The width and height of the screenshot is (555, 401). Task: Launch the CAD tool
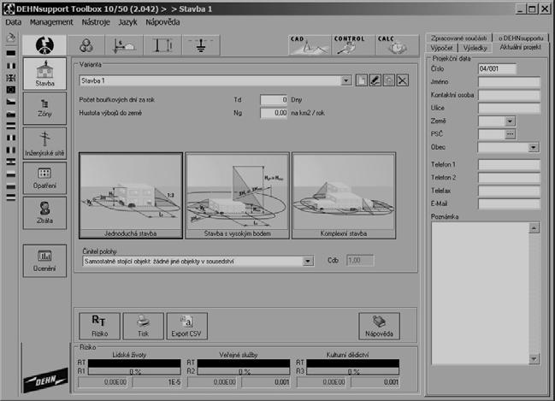coord(309,45)
